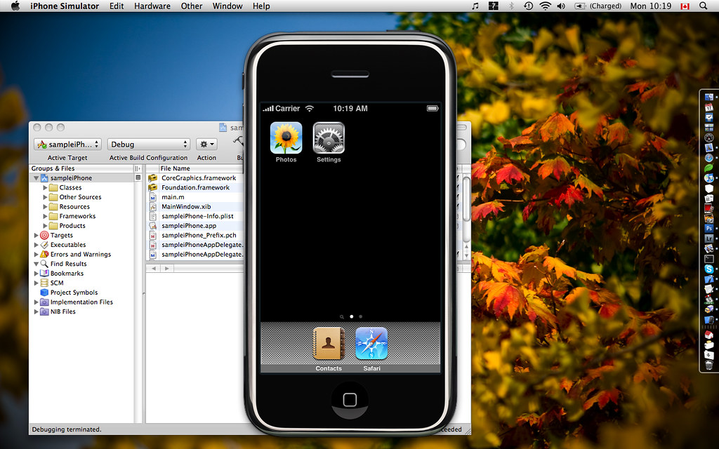The width and height of the screenshot is (719, 449).
Task: Open Skype from the Dock
Action: [709, 269]
